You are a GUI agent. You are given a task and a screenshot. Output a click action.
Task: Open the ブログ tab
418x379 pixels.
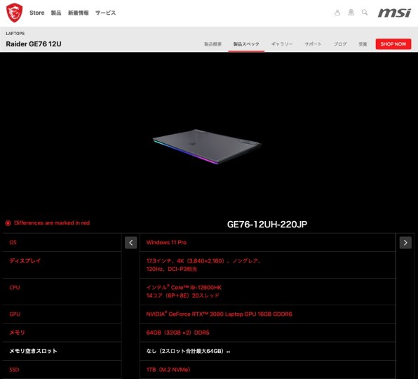pos(340,44)
